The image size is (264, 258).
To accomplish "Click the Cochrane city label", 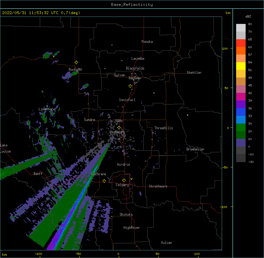I will click(99, 174).
